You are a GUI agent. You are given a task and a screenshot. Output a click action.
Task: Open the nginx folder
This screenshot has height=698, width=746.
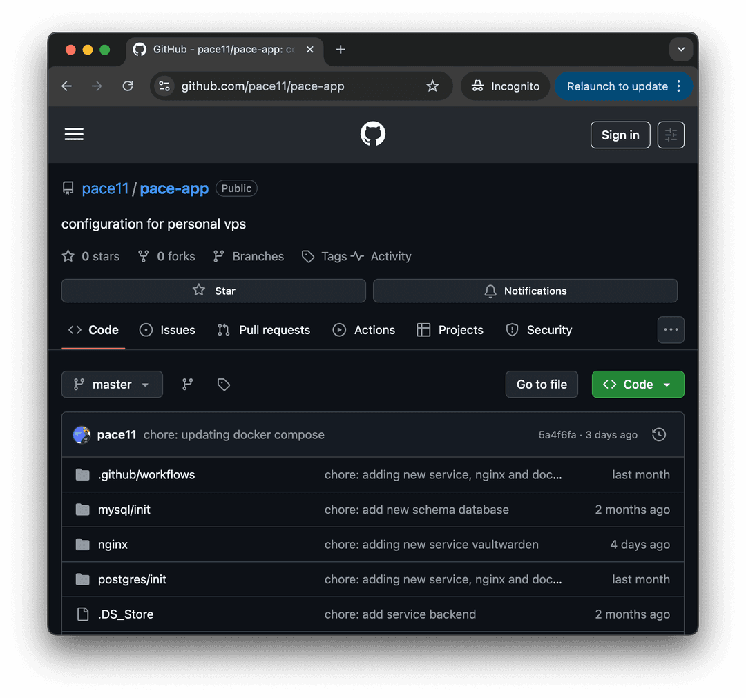[113, 545]
